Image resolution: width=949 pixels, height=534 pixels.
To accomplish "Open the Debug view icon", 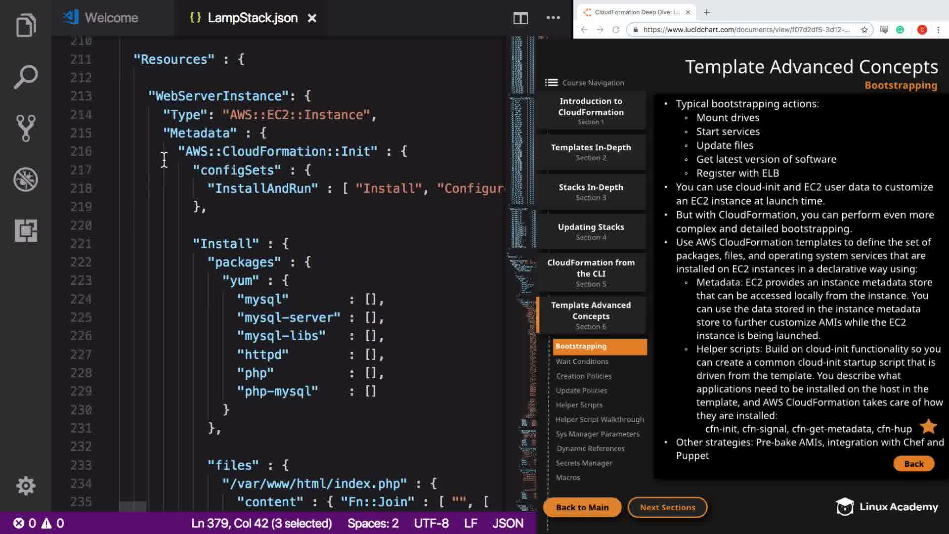I will [26, 179].
